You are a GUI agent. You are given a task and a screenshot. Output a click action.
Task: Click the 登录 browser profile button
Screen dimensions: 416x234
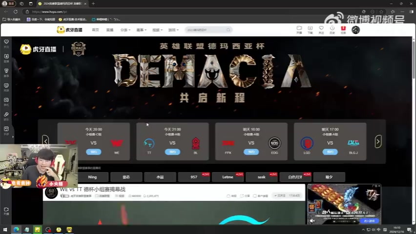pos(8,4)
